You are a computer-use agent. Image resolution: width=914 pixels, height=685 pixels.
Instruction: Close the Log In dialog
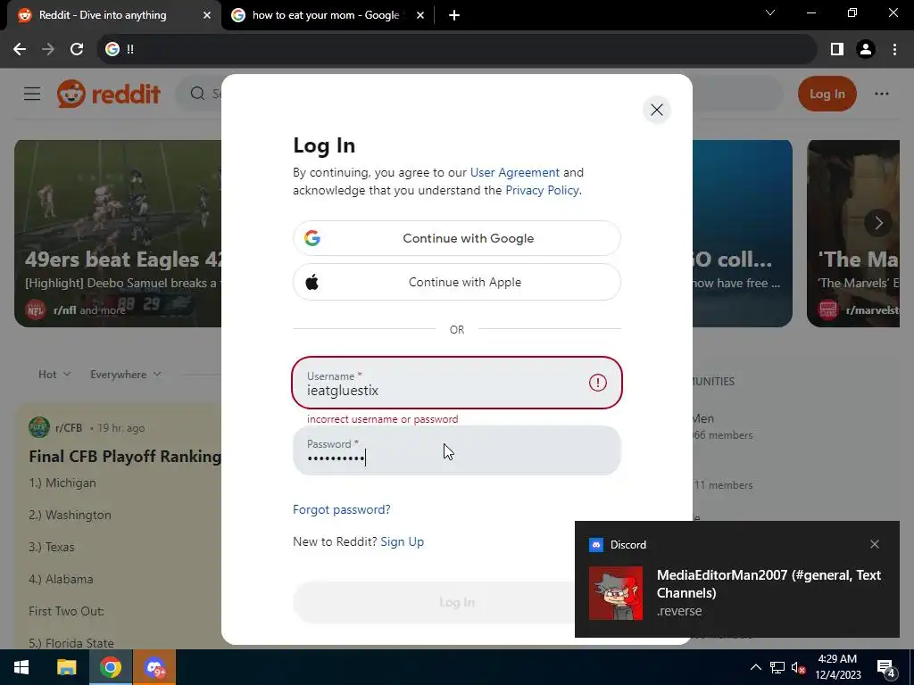tap(656, 110)
